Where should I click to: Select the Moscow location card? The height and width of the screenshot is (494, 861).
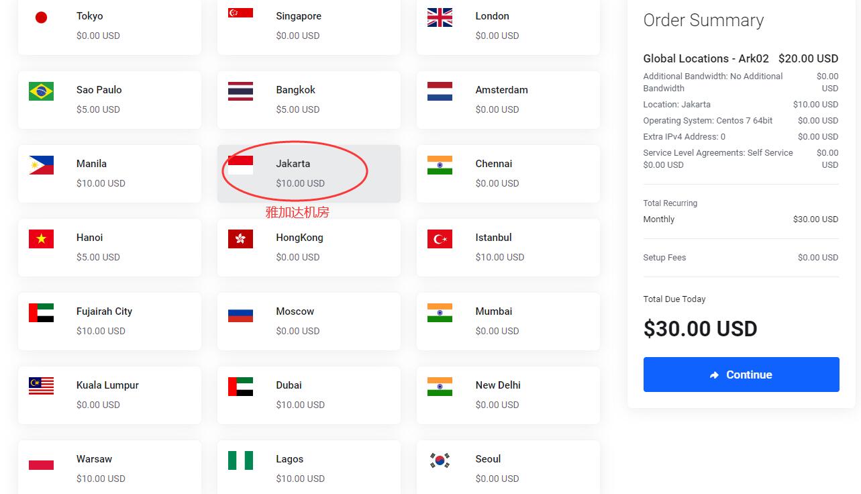click(x=309, y=322)
